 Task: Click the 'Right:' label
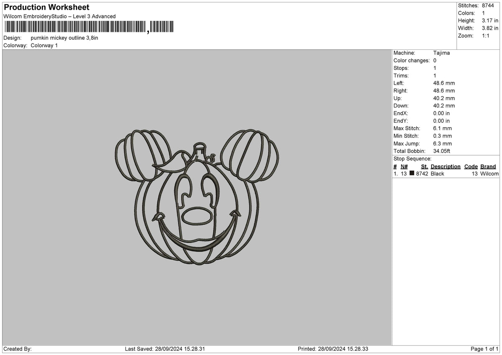pos(401,90)
